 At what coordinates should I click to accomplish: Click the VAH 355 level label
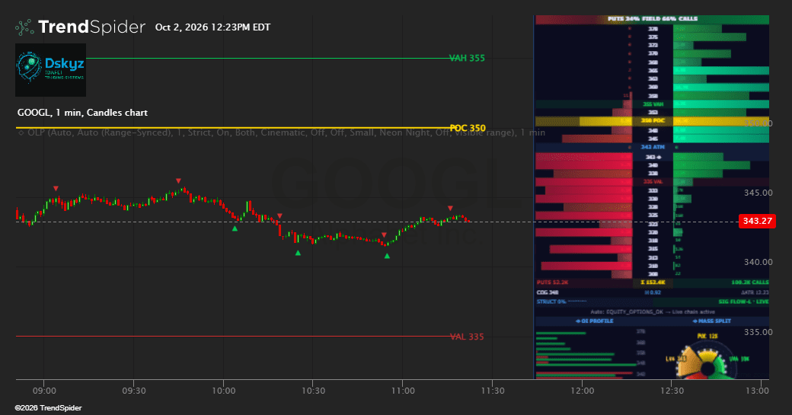[x=467, y=58]
